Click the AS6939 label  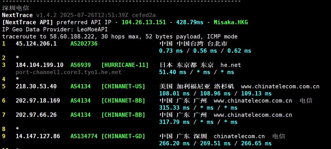81,65
